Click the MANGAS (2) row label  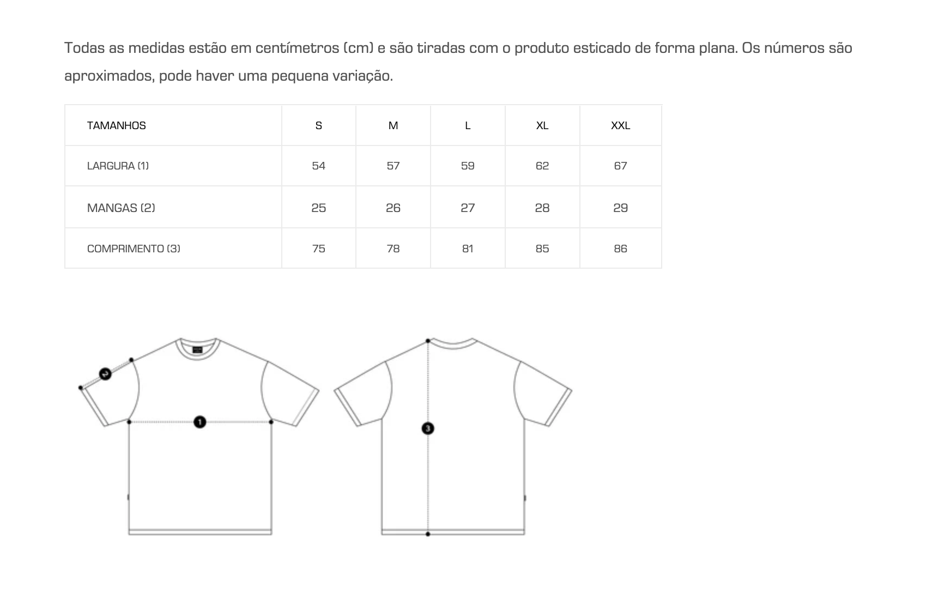tap(121, 208)
